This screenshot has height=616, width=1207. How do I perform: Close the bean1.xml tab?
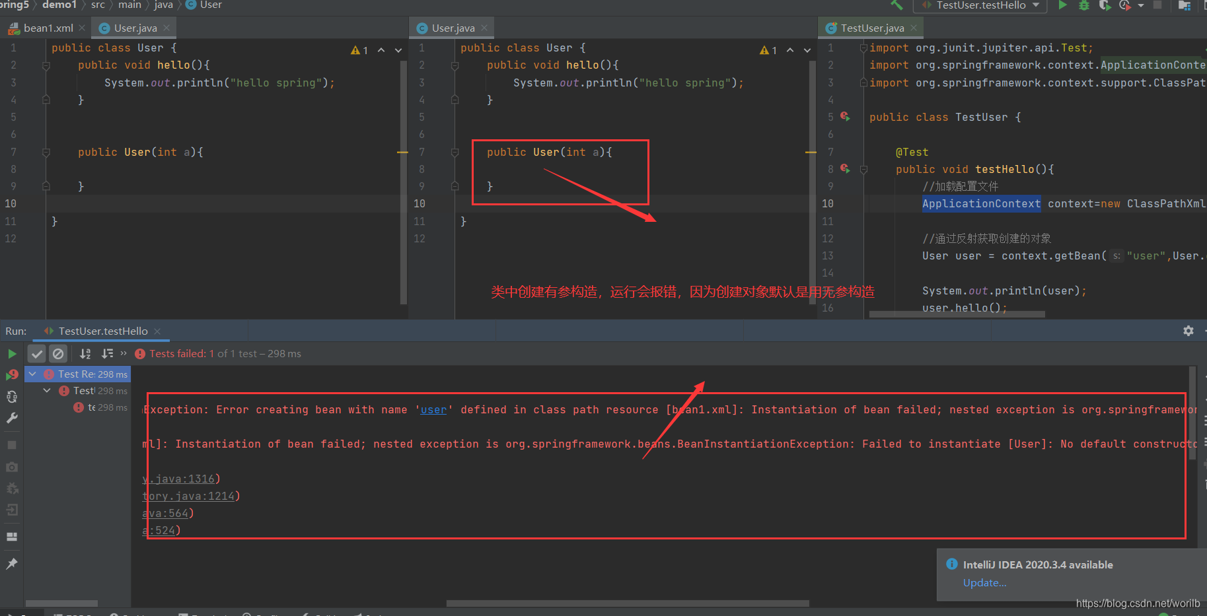point(82,28)
